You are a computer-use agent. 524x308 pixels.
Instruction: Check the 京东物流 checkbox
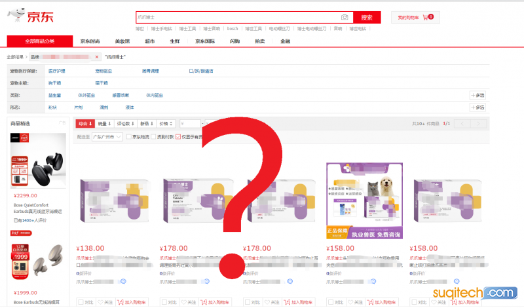(x=128, y=137)
